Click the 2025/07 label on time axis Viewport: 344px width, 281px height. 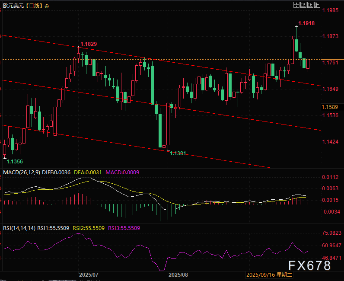coord(89,275)
